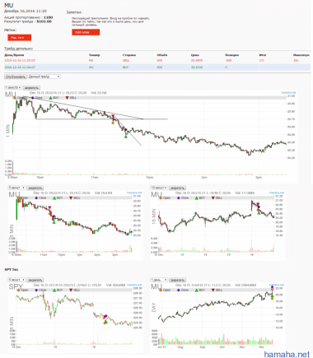Screen dimensions: 313x358
Task: Click the BUY green triangle legend in 1-minute MU chart
Action: tap(50, 98)
